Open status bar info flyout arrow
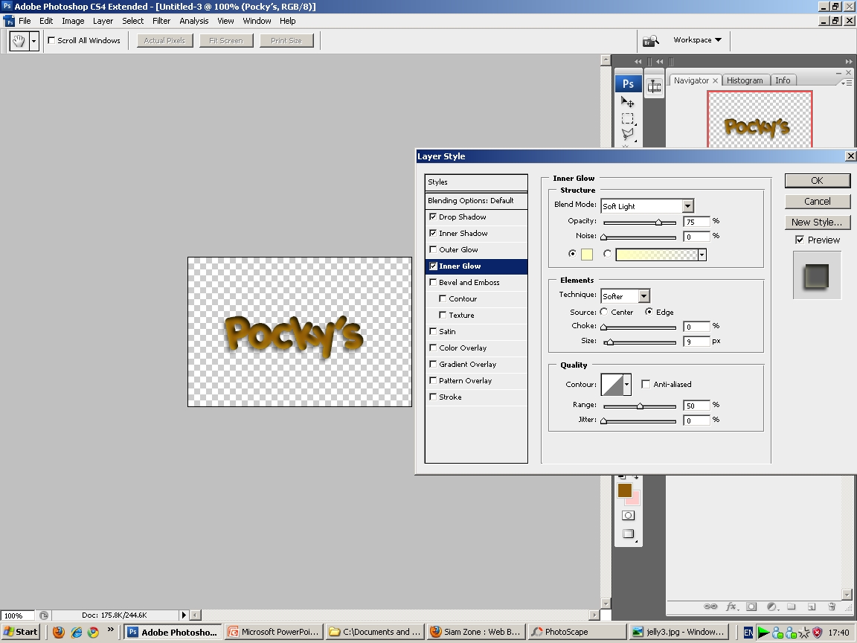This screenshot has width=857, height=643. (x=184, y=615)
